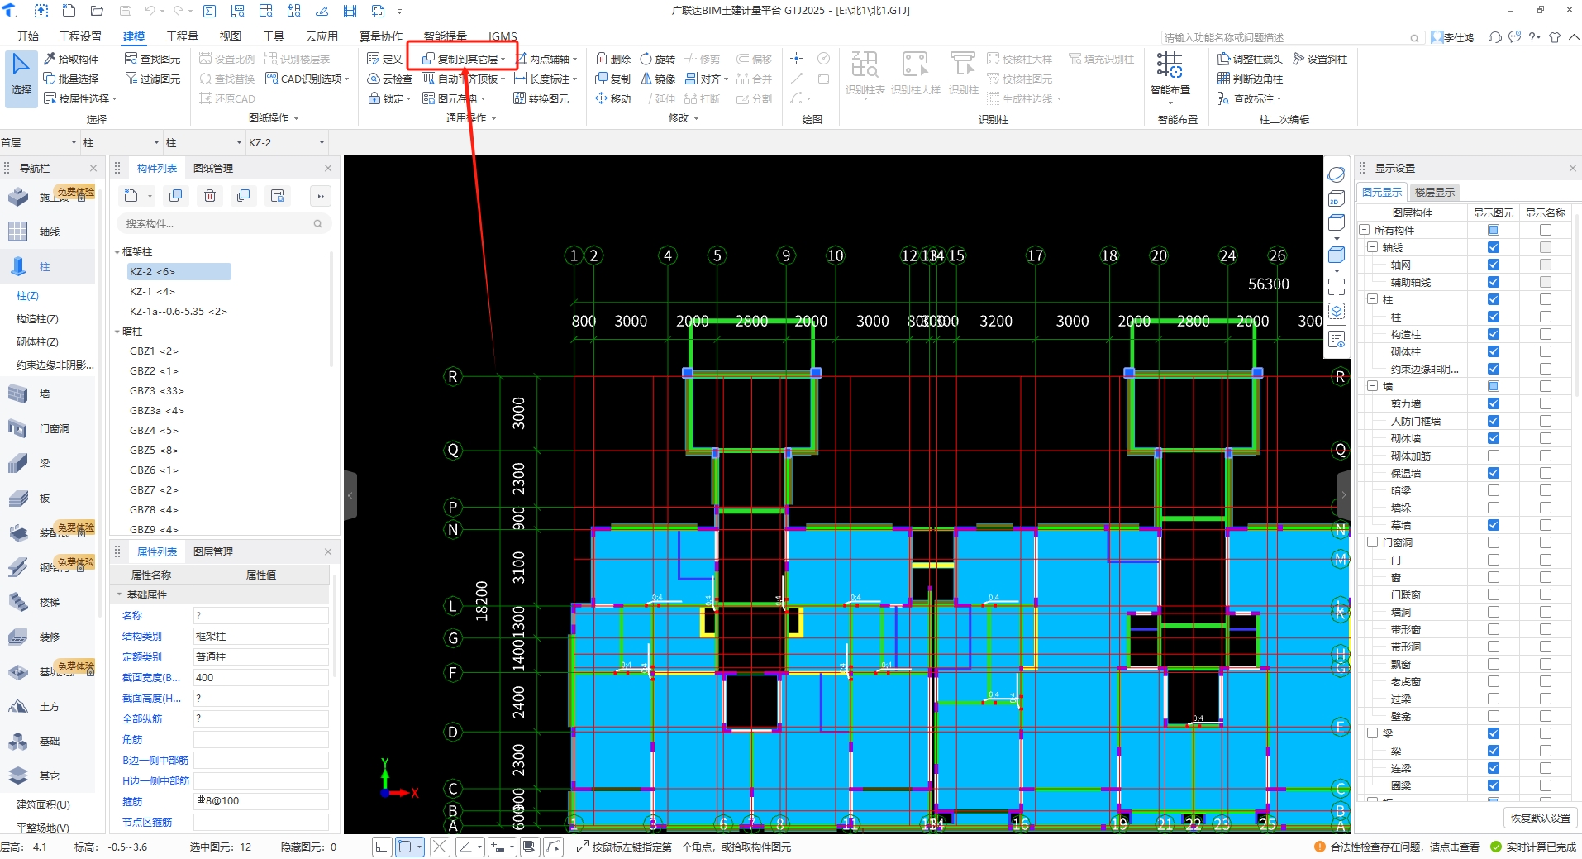Click 实时计算已完成 status
Viewport: 1582px width, 859px height.
(1533, 847)
